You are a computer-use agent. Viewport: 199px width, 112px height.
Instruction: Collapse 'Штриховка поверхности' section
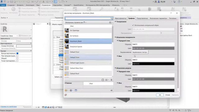tap(115, 37)
